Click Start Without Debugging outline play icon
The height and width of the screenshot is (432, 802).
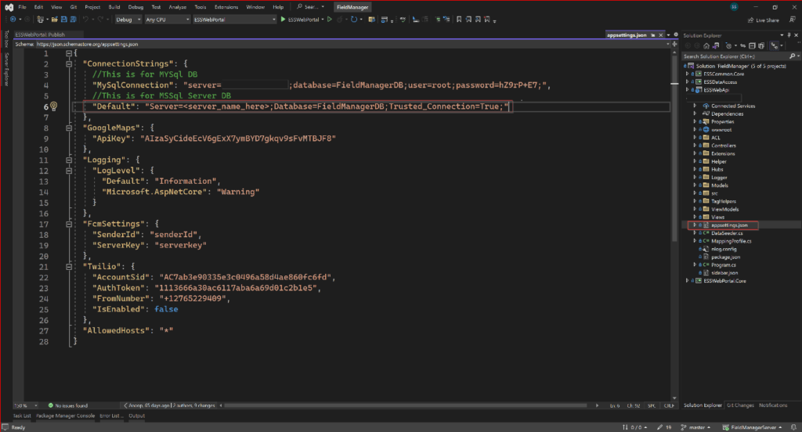pyautogui.click(x=330, y=20)
